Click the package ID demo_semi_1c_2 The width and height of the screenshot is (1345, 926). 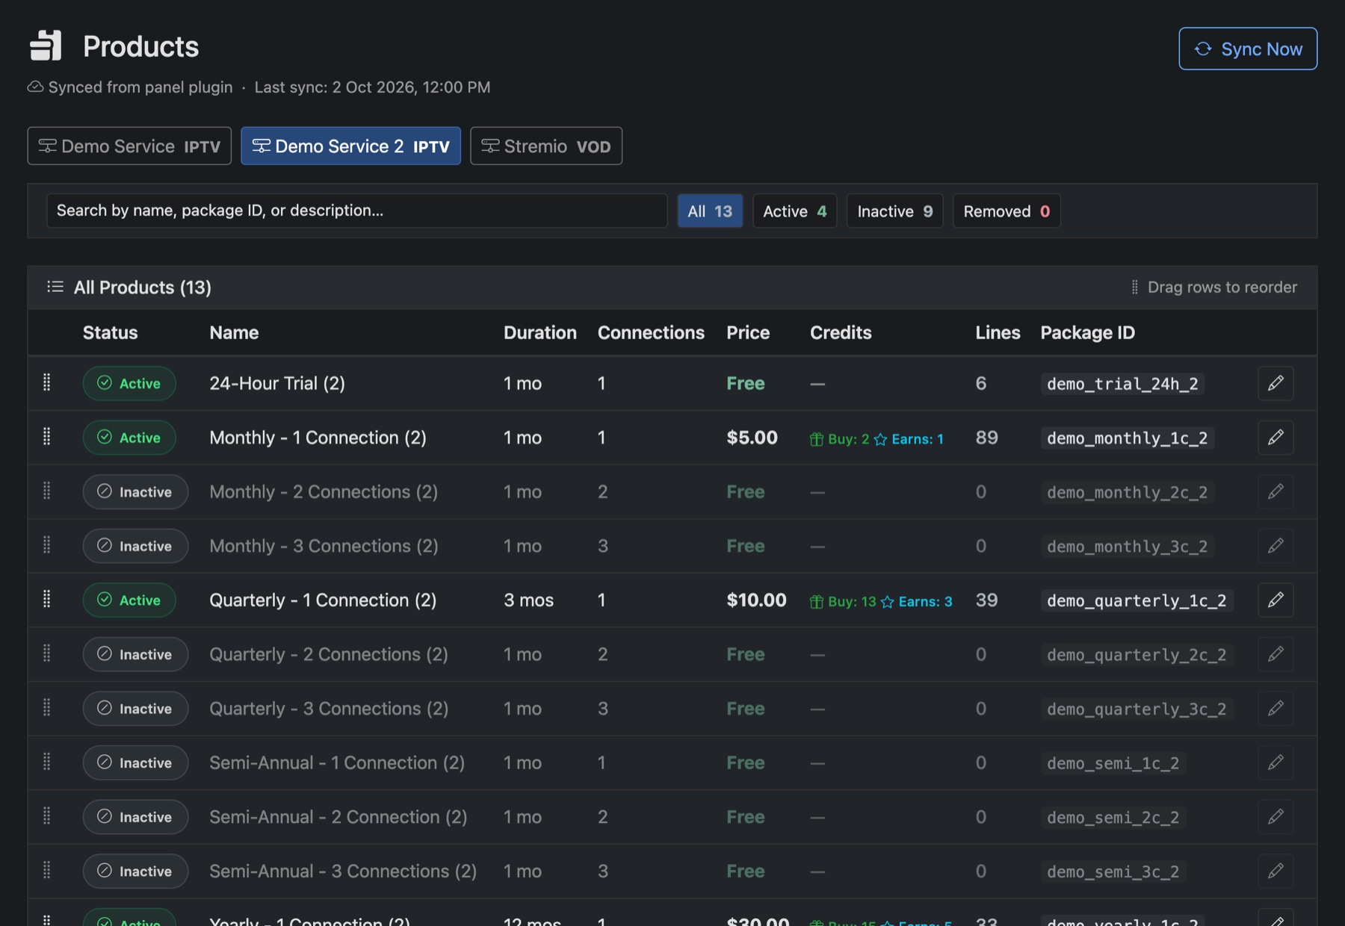click(1113, 763)
